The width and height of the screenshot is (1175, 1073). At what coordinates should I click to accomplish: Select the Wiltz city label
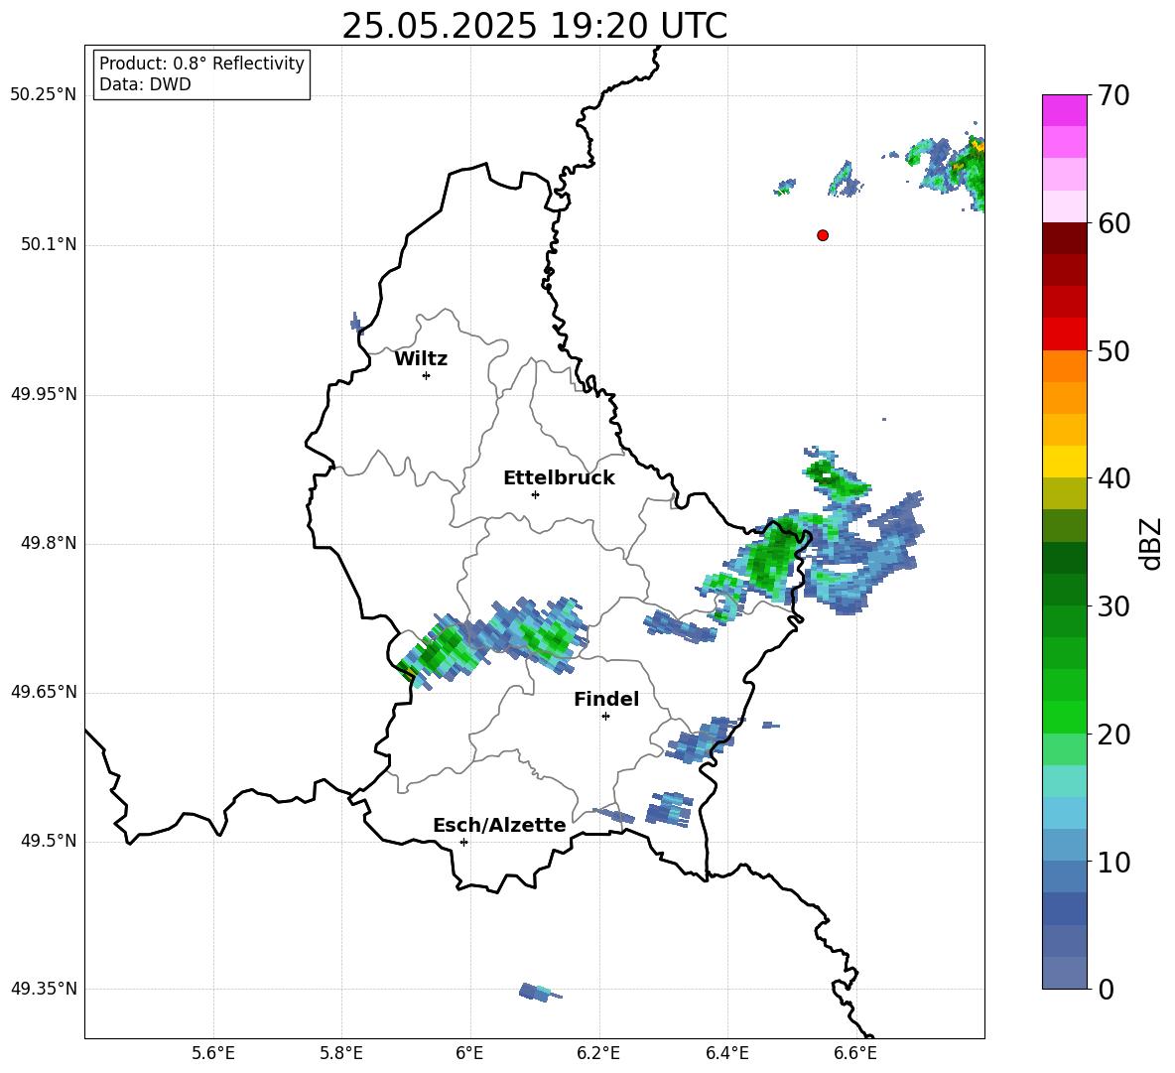(x=421, y=359)
